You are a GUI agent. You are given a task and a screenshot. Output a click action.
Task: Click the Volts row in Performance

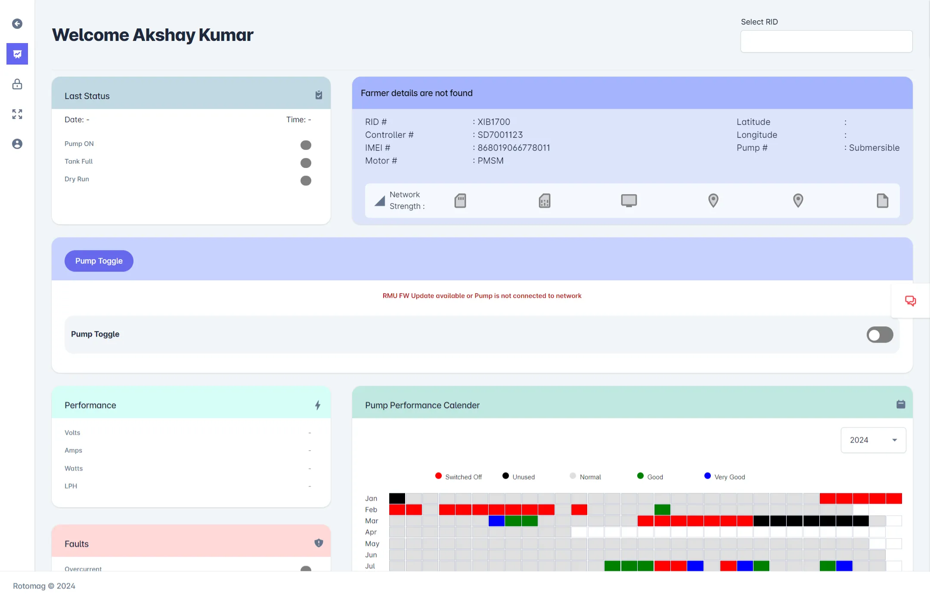click(x=188, y=433)
